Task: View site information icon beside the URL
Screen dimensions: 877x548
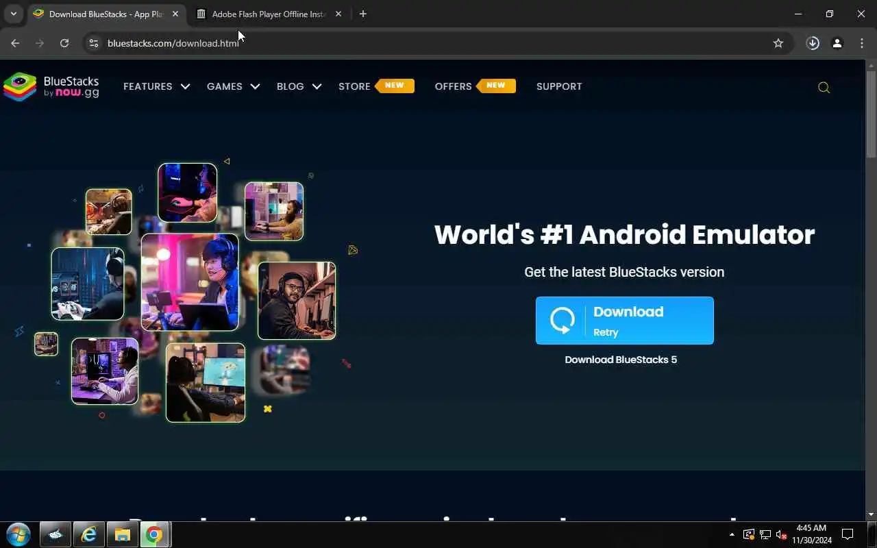Action: (x=94, y=43)
